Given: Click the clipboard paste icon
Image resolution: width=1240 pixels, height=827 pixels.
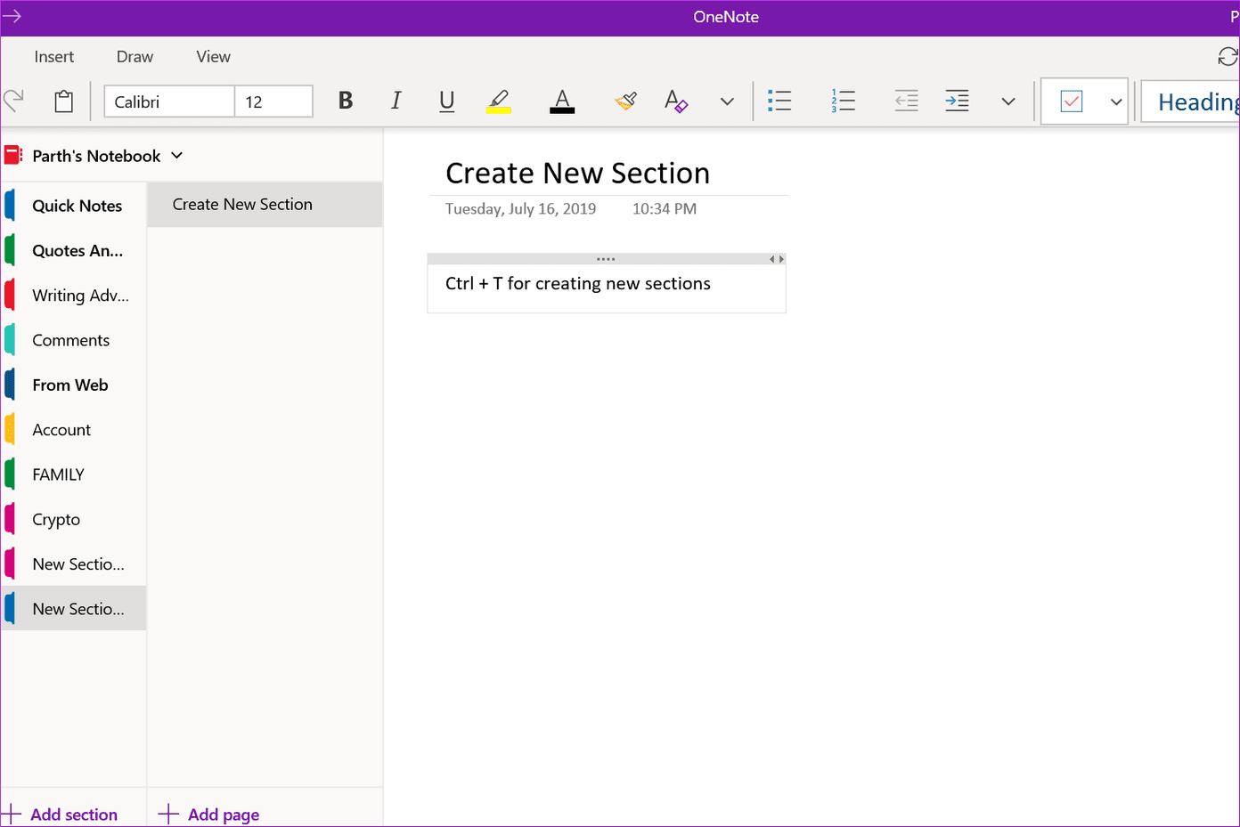Looking at the screenshot, I should 64,101.
